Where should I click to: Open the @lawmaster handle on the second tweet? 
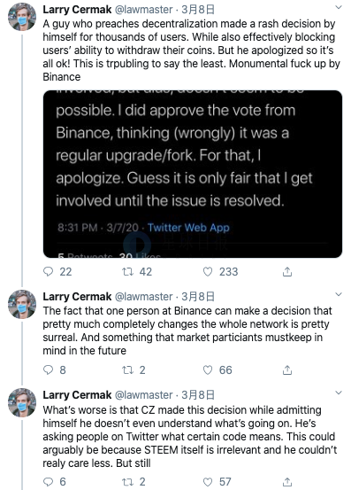[x=144, y=296]
